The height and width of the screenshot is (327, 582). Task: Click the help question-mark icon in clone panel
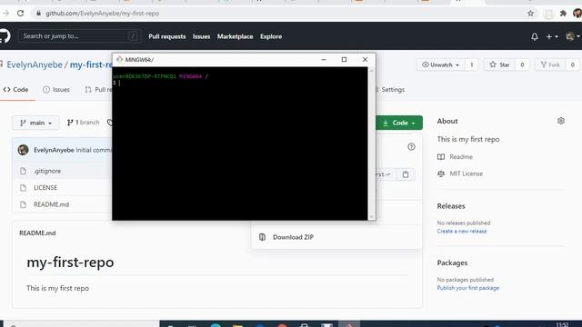click(x=411, y=147)
